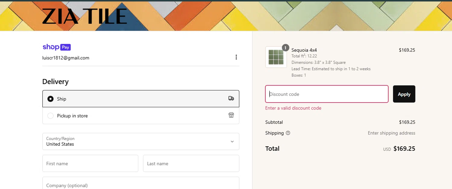Click the email luiscr1812@gmail.com
Viewport: 452px width, 189px height.
pyautogui.click(x=66, y=58)
